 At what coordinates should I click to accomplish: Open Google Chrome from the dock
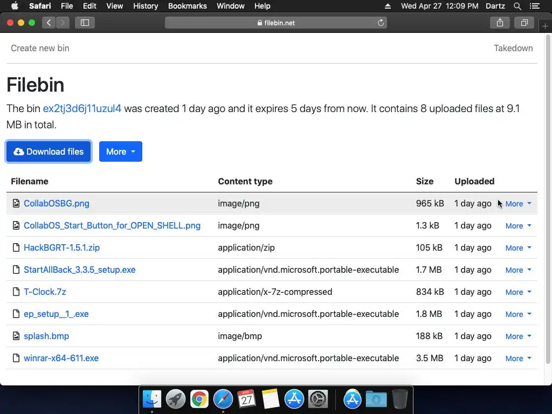pyautogui.click(x=199, y=399)
